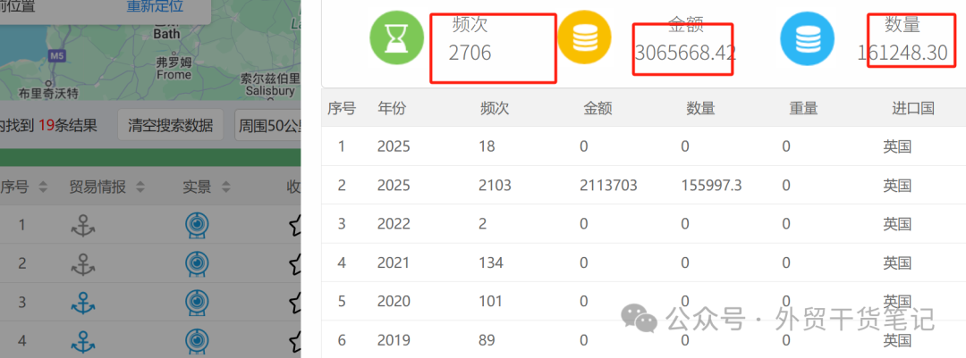Sort by the 实景 column arrows
Viewport: 966px width, 358px height.
[x=225, y=187]
